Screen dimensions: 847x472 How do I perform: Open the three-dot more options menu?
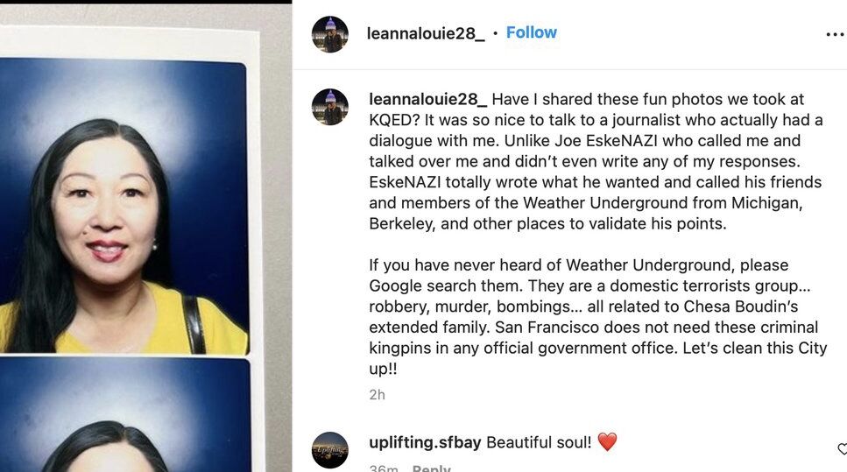point(834,34)
